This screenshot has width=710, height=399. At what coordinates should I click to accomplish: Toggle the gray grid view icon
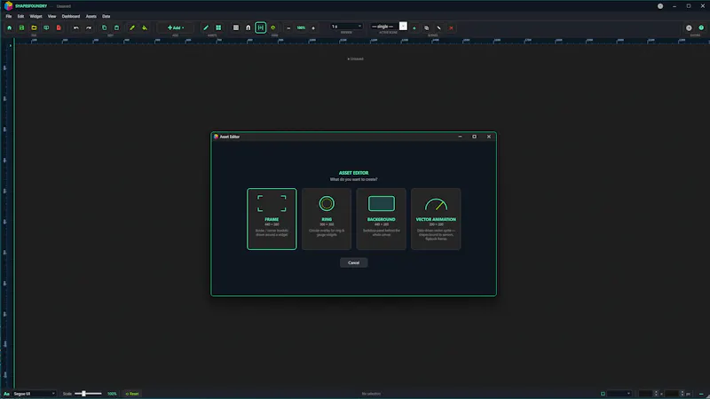point(236,27)
